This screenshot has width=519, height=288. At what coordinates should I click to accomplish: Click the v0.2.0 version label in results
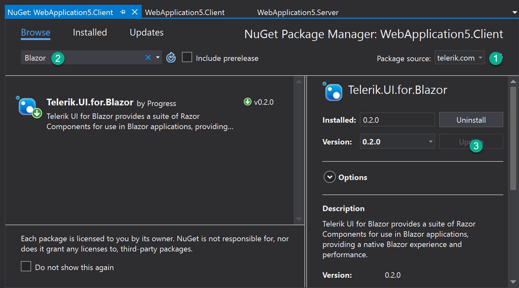264,102
